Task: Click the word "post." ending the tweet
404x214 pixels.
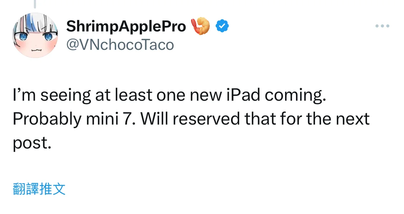Action: [30, 143]
